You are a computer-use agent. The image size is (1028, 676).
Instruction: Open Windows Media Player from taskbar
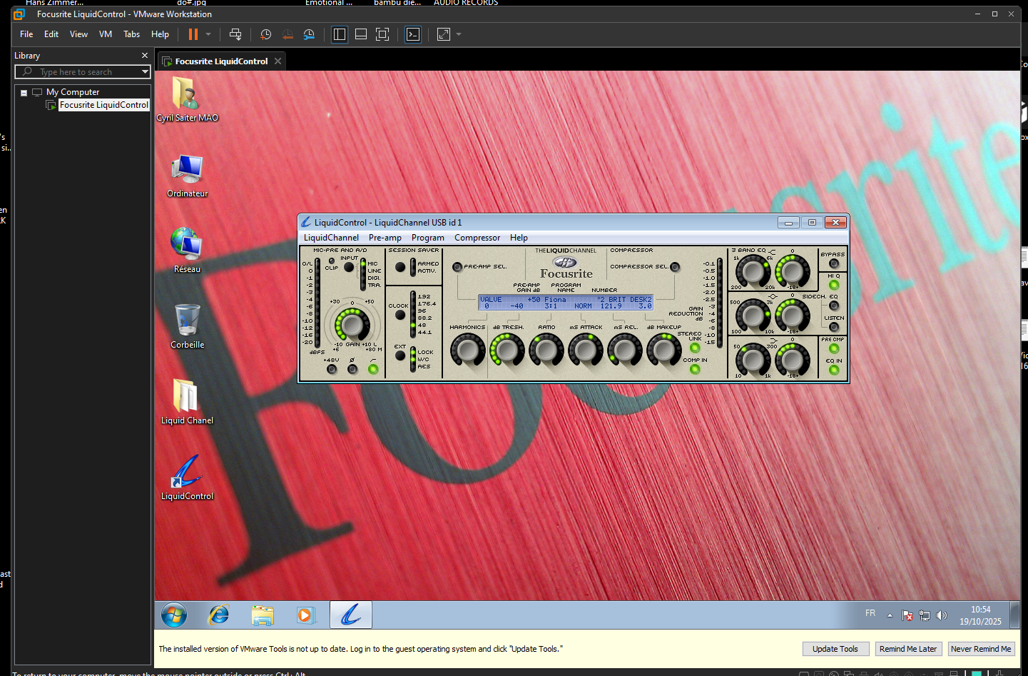click(305, 615)
